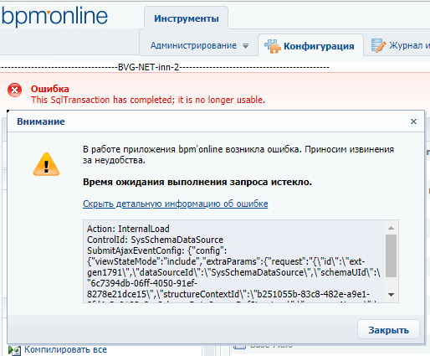Click the yellow warning triangle icon
The image size is (430, 356).
[x=46, y=164]
